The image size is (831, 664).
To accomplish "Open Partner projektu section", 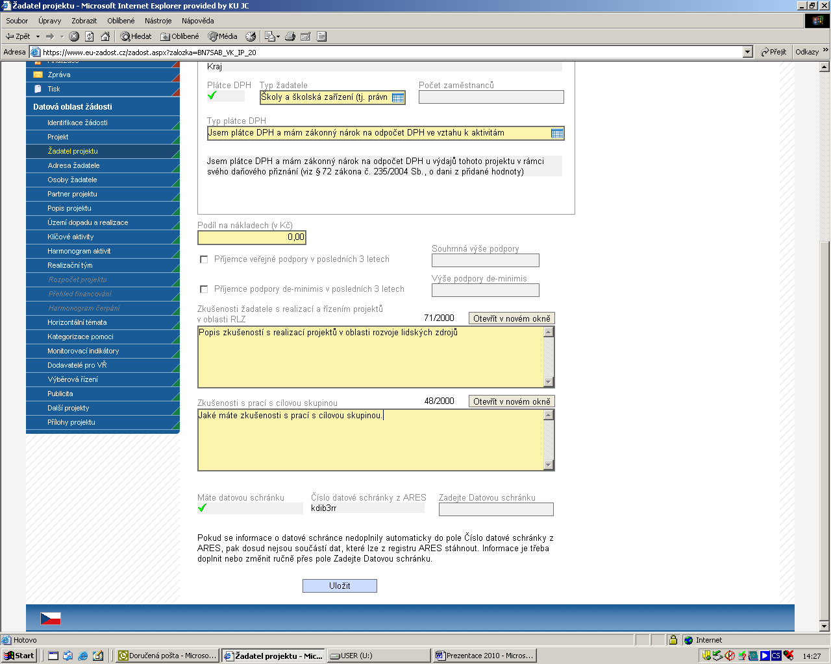I will pyautogui.click(x=103, y=194).
